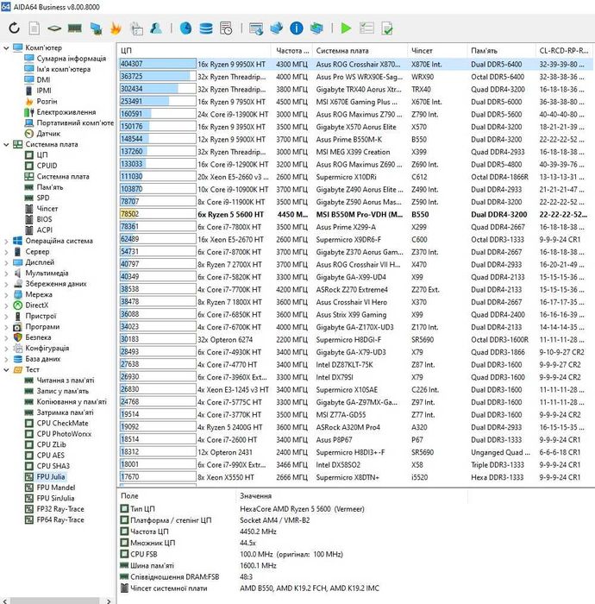Sort by Системна плата column header
595x604 pixels.
360,50
